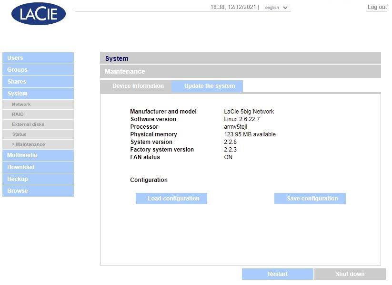Click the armv5tejl processor value

(235, 127)
